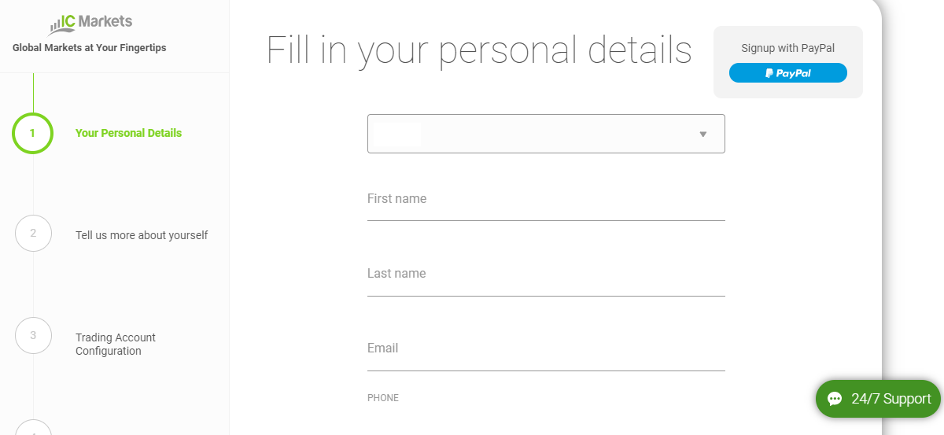Image resolution: width=944 pixels, height=435 pixels.
Task: Focus the Email field
Action: click(x=546, y=351)
